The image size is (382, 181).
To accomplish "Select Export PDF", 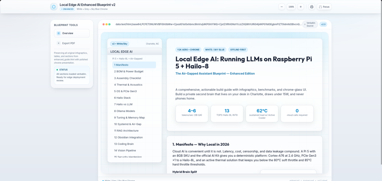I will tap(71, 43).
